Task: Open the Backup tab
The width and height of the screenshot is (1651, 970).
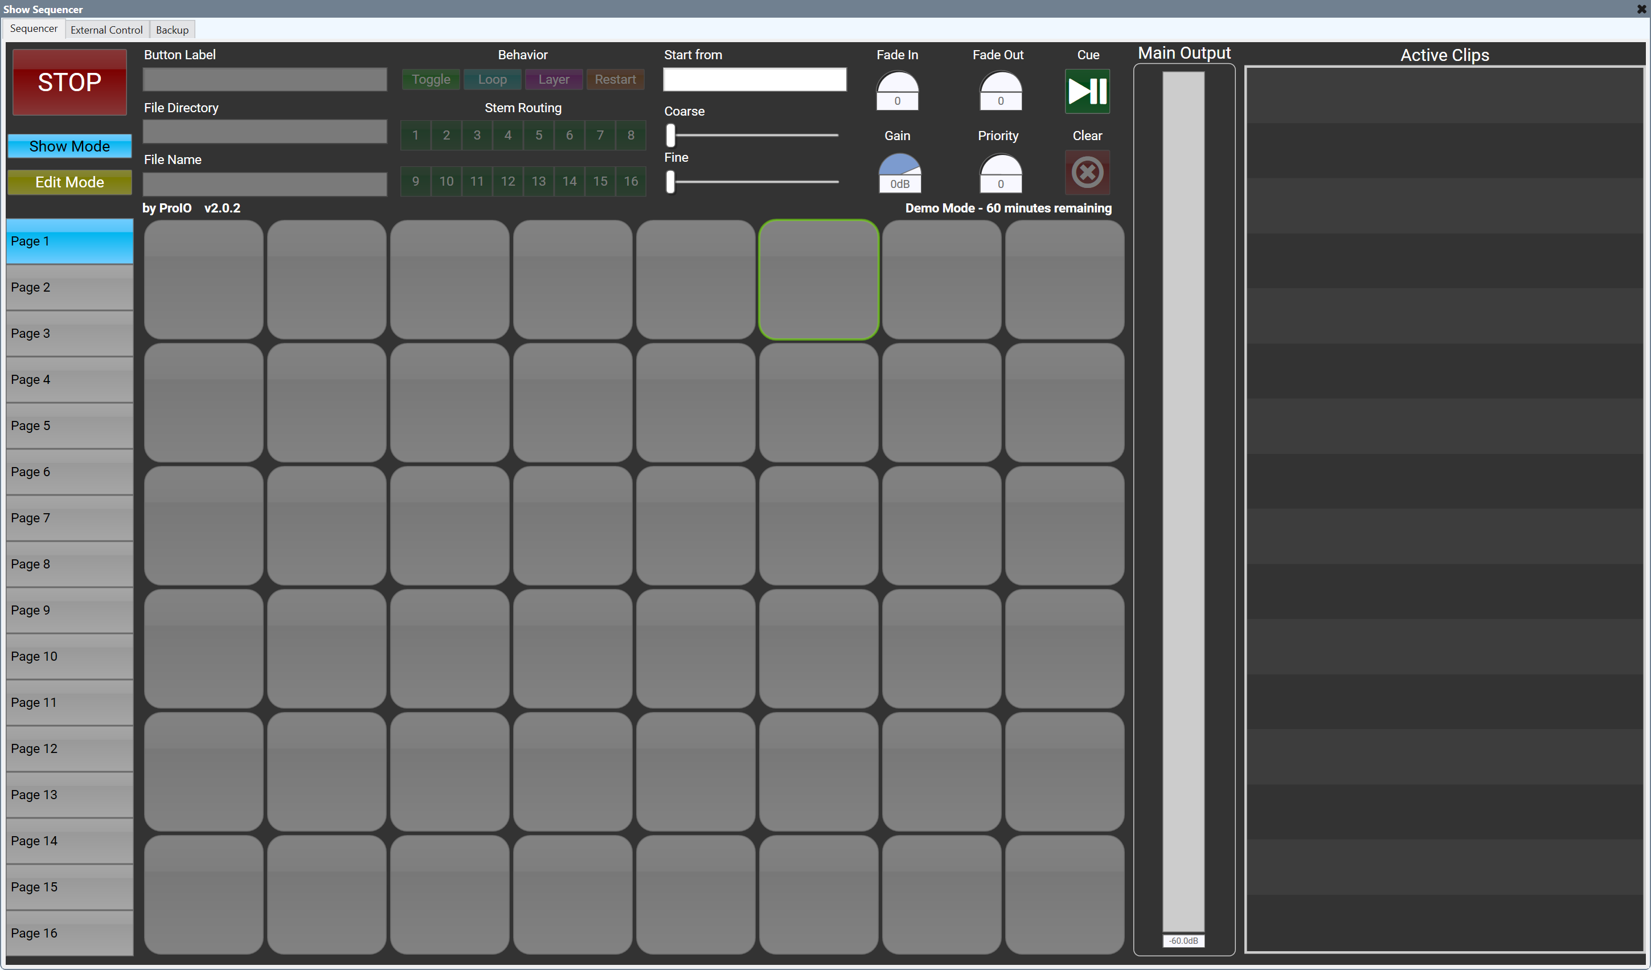Action: point(171,30)
